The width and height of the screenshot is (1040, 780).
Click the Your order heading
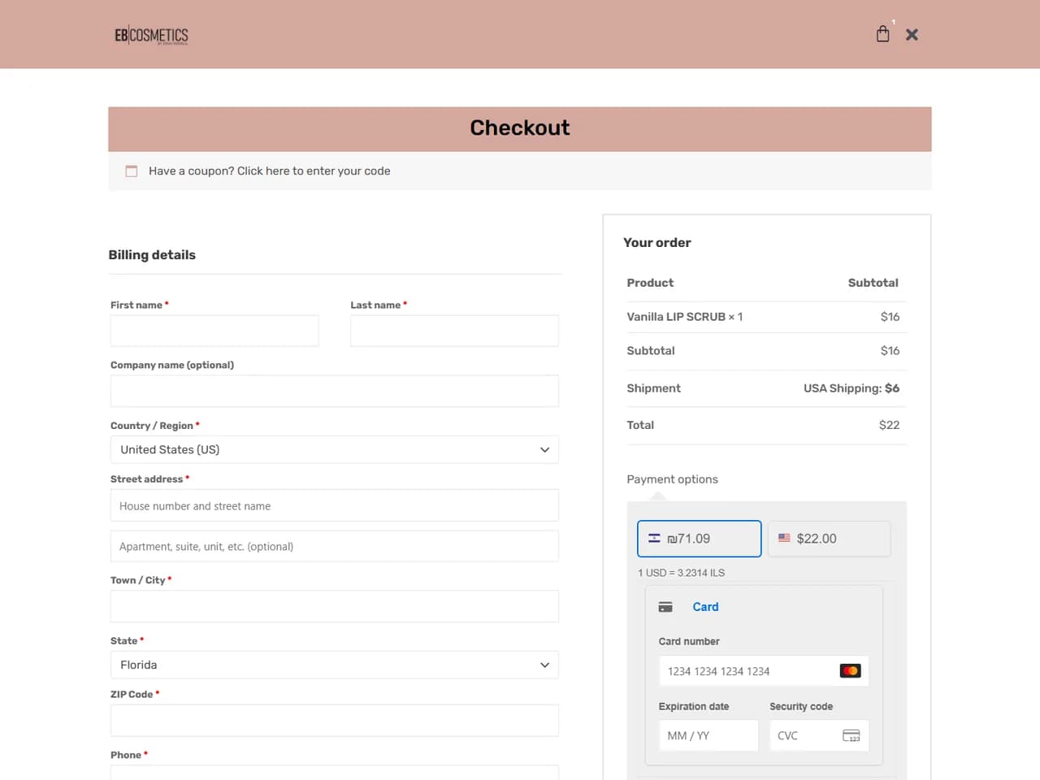point(657,242)
